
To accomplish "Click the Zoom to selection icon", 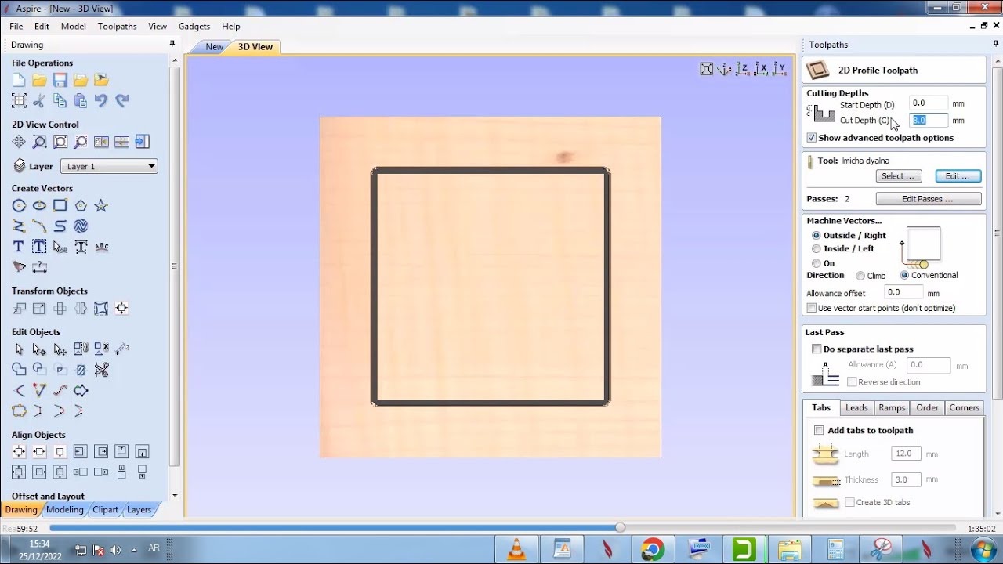I will (x=80, y=142).
